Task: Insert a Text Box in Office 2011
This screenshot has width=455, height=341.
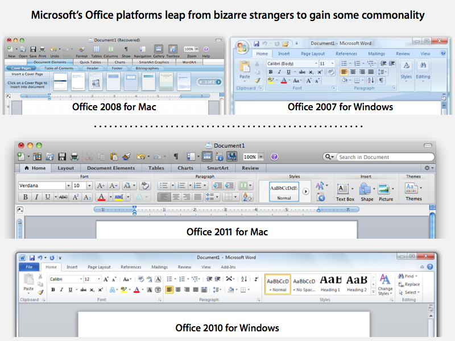Action: tap(345, 192)
